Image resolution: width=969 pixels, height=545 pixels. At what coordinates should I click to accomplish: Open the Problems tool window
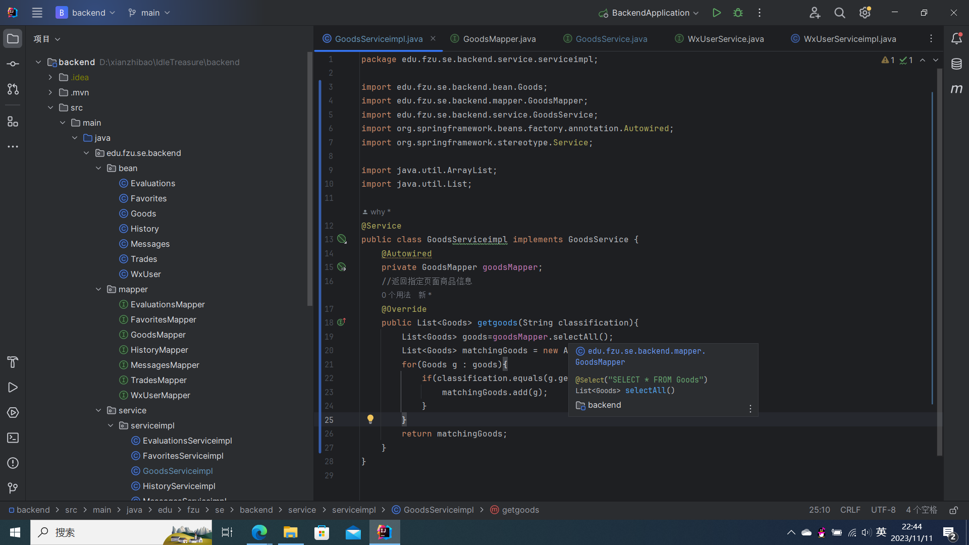[x=13, y=463]
